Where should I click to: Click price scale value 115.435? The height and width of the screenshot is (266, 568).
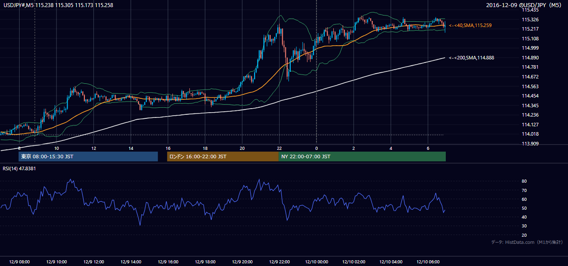(530, 10)
